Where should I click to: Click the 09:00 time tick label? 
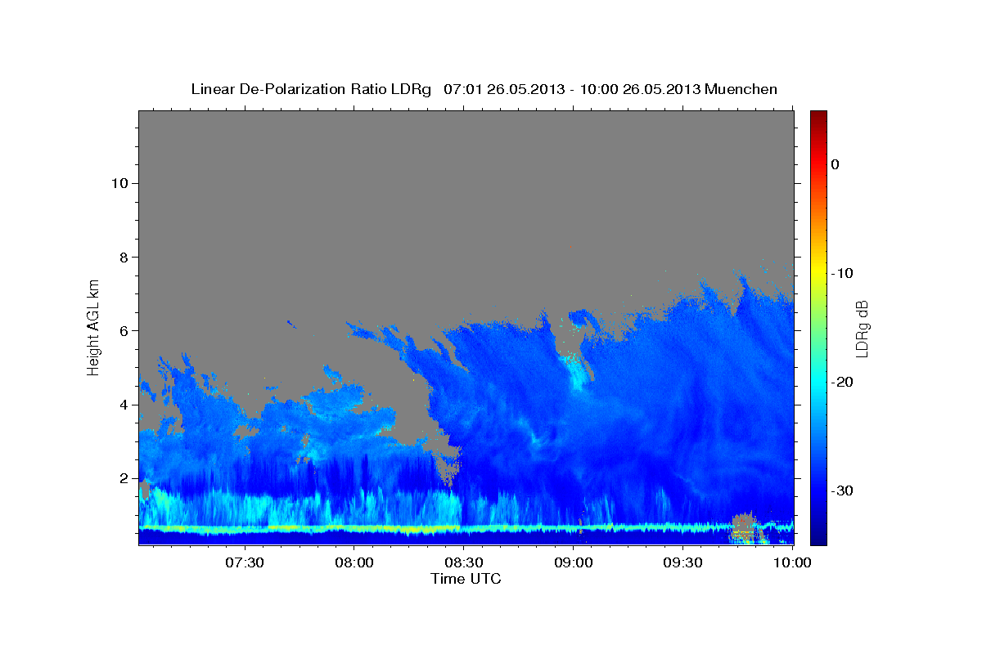573,563
